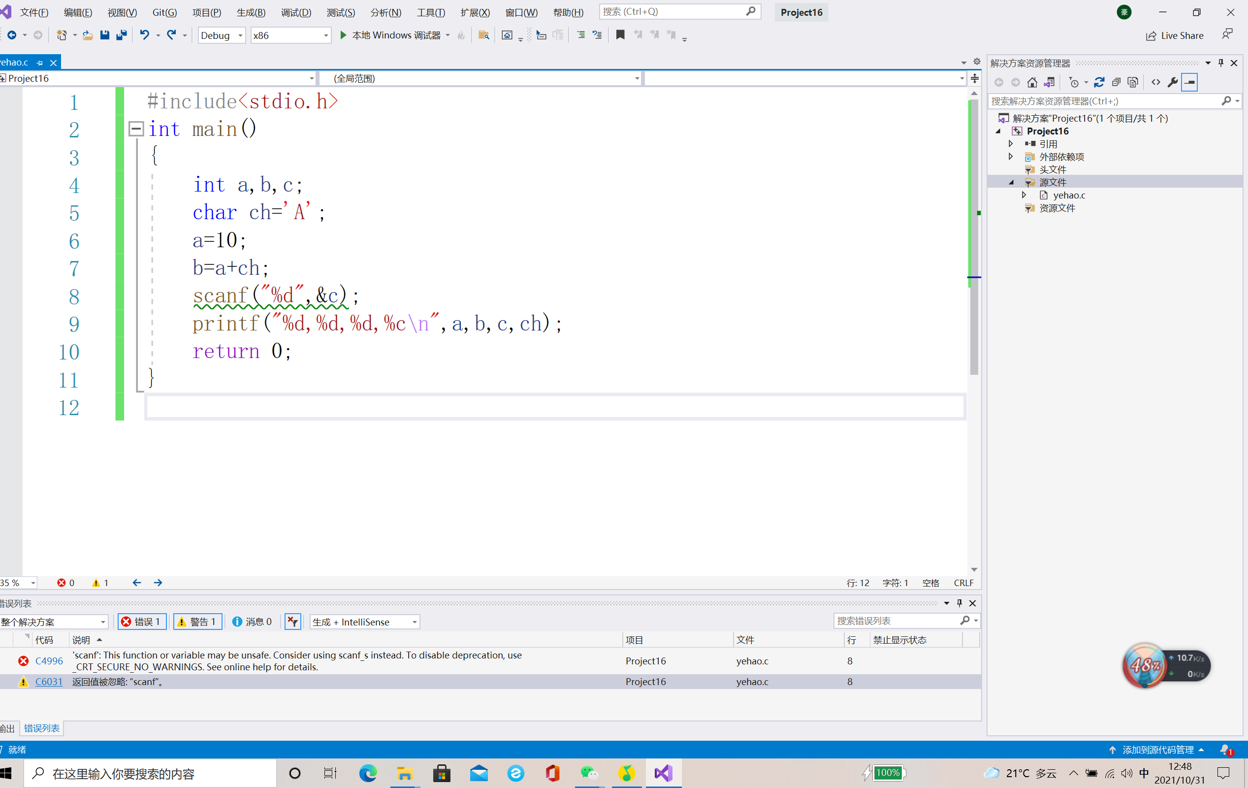Click 添加到源代码管理 in status bar
The image size is (1248, 788).
(x=1157, y=750)
